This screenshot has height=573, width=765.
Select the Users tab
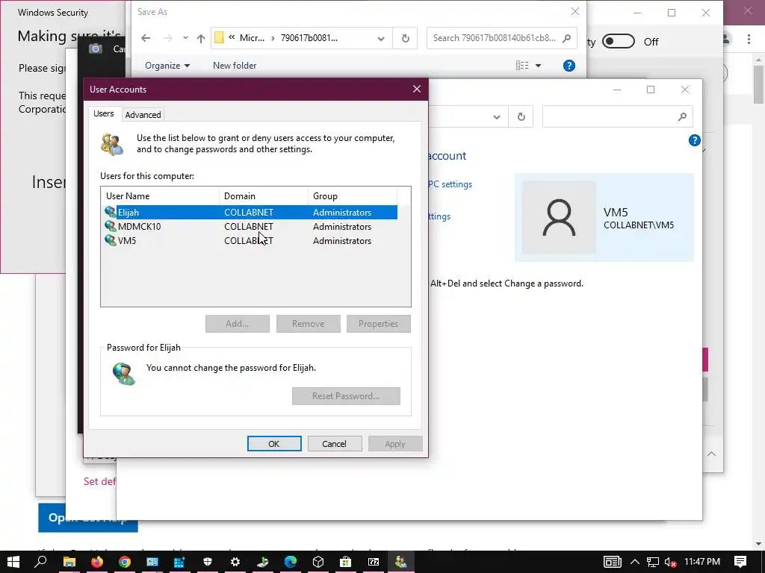coord(103,113)
